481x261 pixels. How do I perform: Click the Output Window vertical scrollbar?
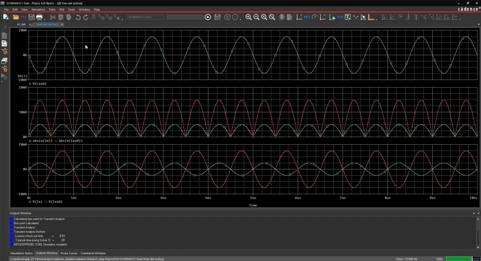(x=478, y=233)
